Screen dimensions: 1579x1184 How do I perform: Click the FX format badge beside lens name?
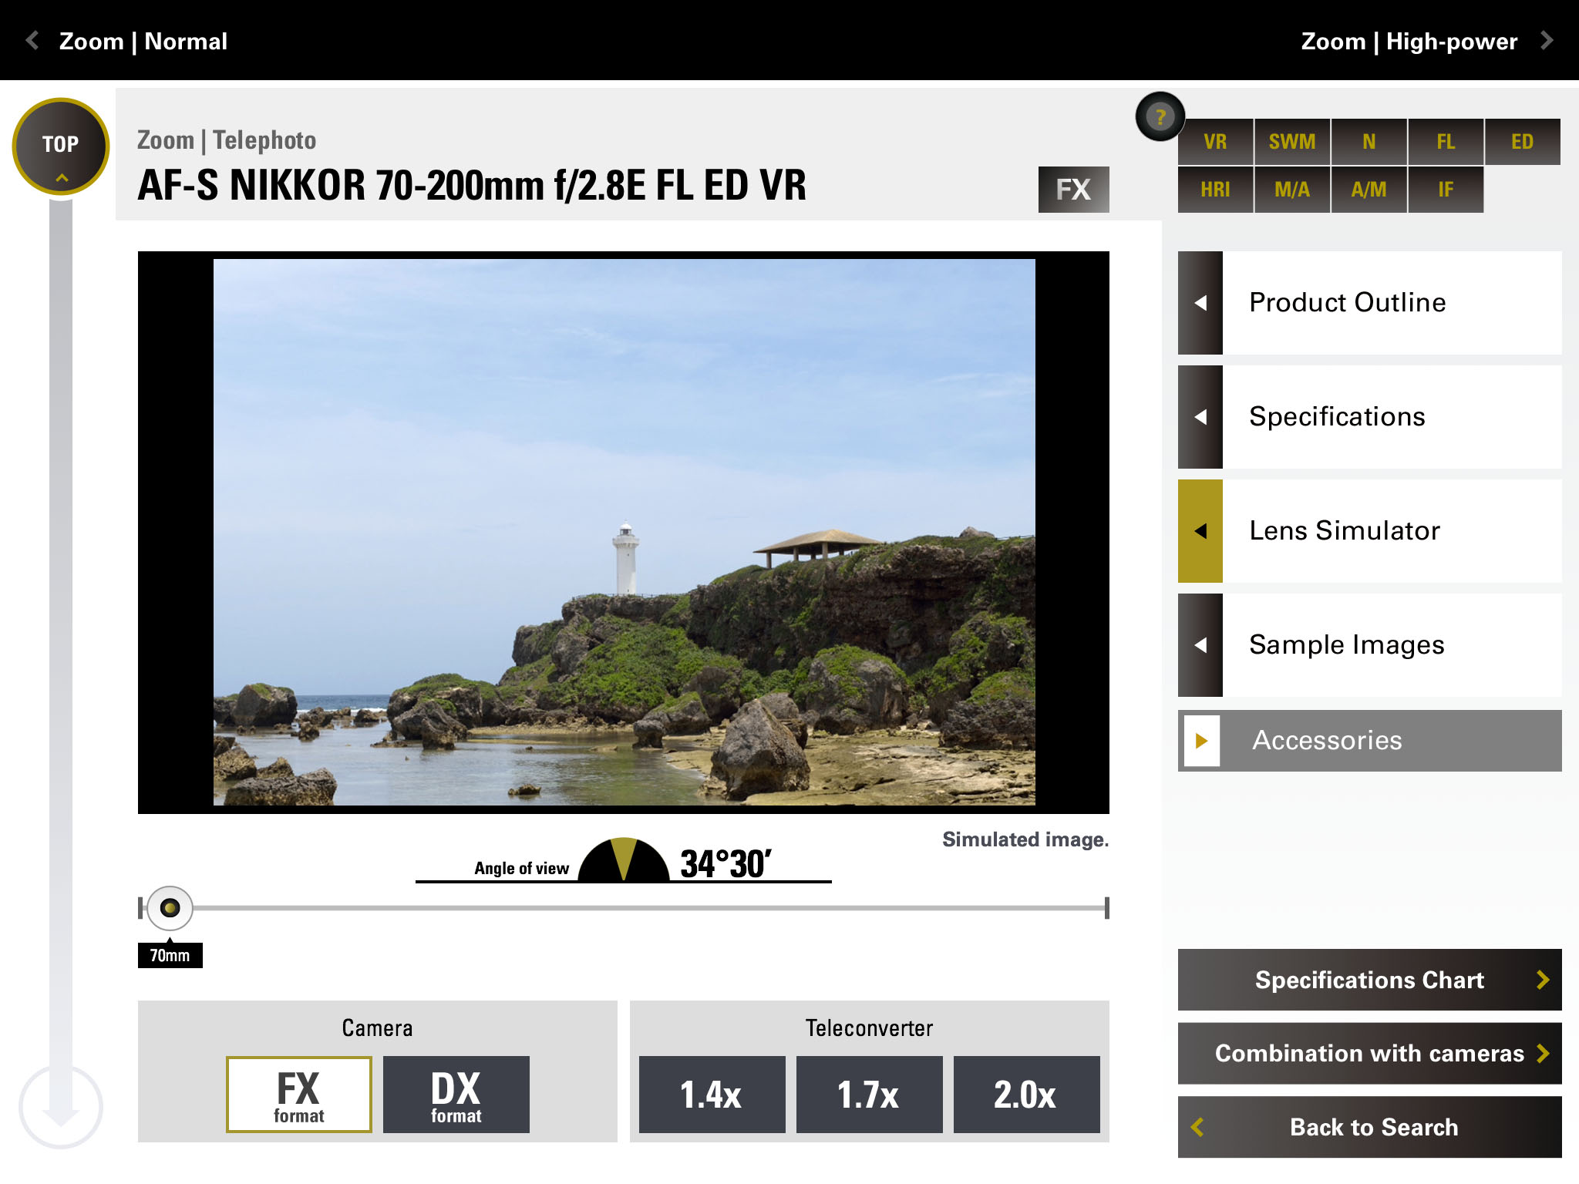point(1073,190)
